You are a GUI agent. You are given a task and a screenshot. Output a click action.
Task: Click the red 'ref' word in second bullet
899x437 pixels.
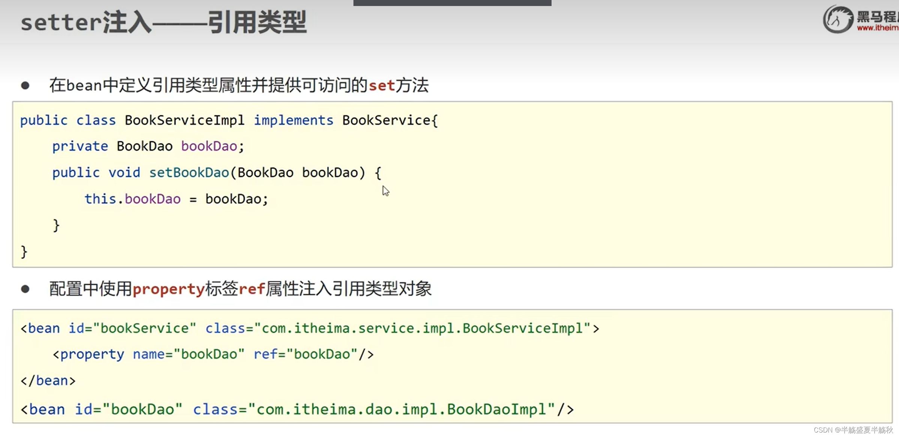click(252, 289)
